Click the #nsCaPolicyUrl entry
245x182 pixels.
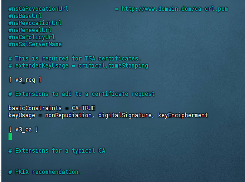(x=32, y=37)
